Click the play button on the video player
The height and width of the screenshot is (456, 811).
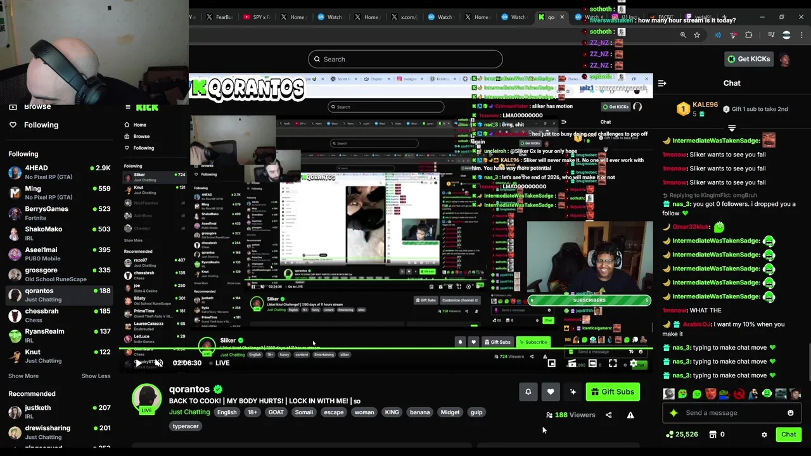pyautogui.click(x=139, y=363)
